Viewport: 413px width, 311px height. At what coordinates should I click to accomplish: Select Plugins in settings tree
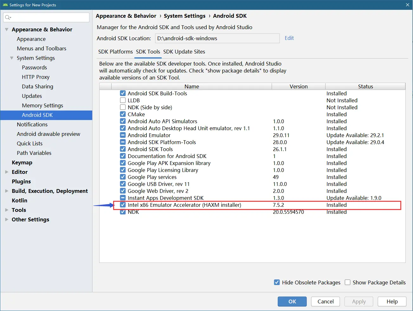21,181
